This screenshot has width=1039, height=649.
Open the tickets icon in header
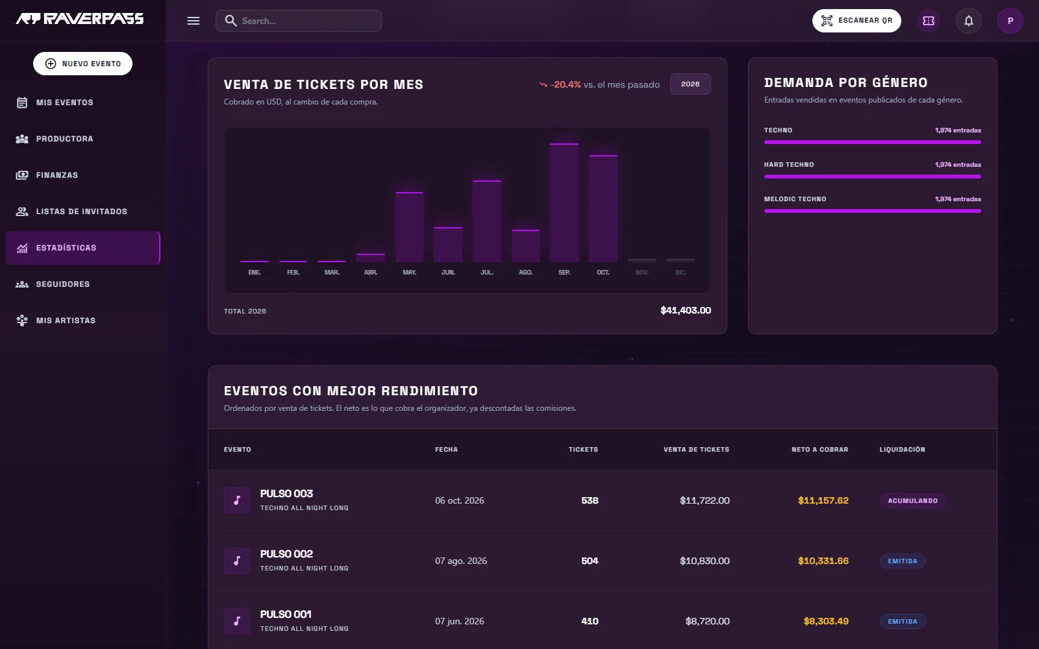929,21
